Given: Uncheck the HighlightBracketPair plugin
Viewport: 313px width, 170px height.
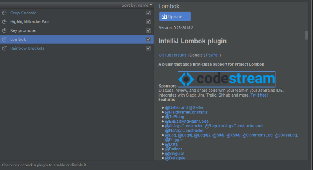Looking at the screenshot, I should coord(148,21).
